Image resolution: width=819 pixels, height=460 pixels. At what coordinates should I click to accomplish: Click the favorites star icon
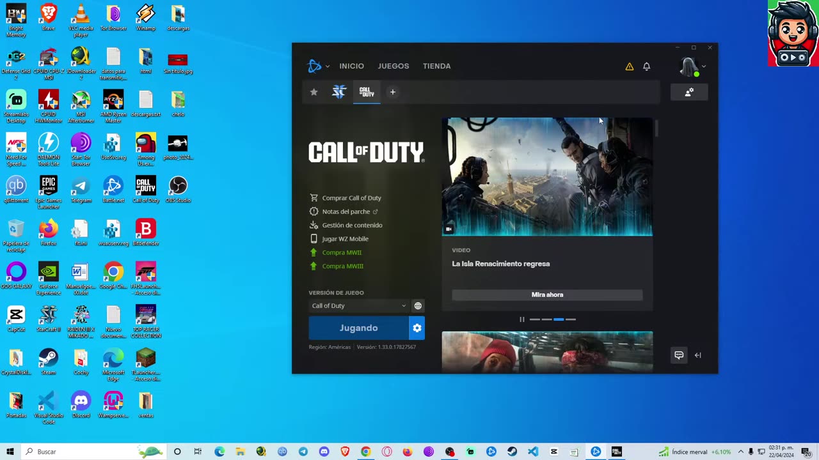pos(314,92)
